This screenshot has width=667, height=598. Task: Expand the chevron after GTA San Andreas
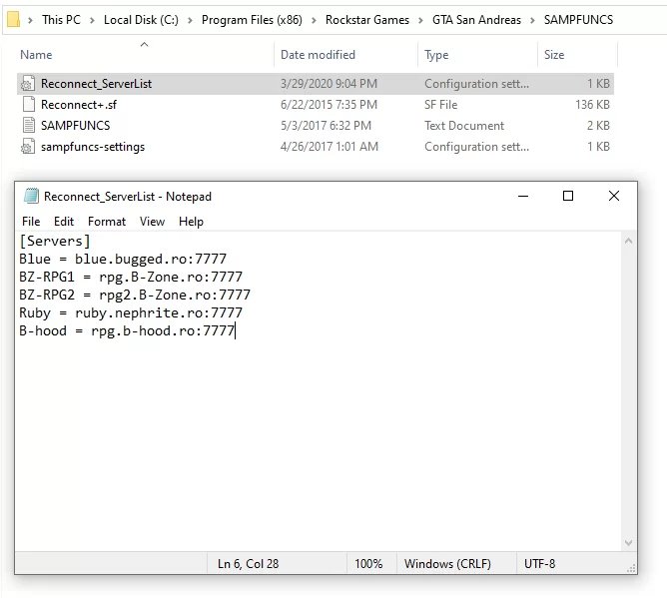(532, 20)
